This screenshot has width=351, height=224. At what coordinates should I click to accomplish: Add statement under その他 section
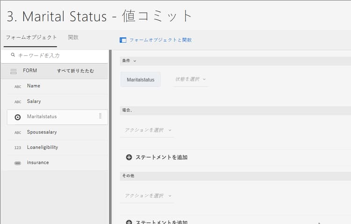[x=157, y=222]
